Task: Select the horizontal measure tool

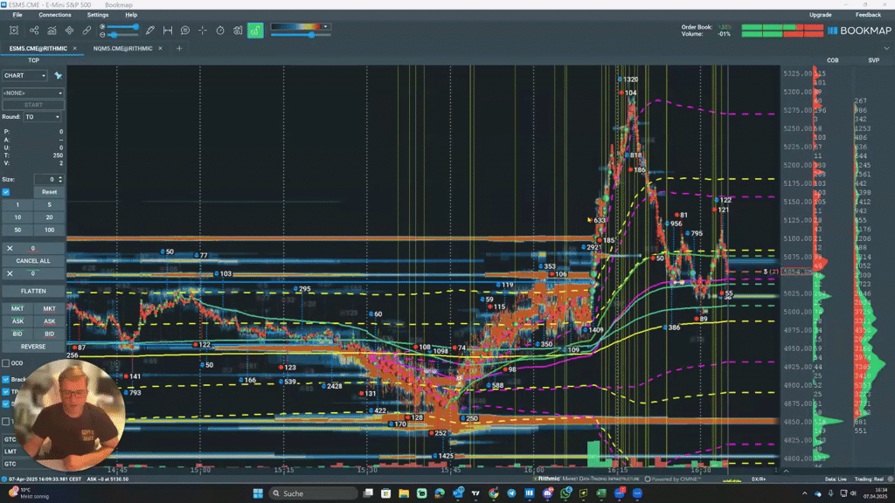Action: pos(168,31)
